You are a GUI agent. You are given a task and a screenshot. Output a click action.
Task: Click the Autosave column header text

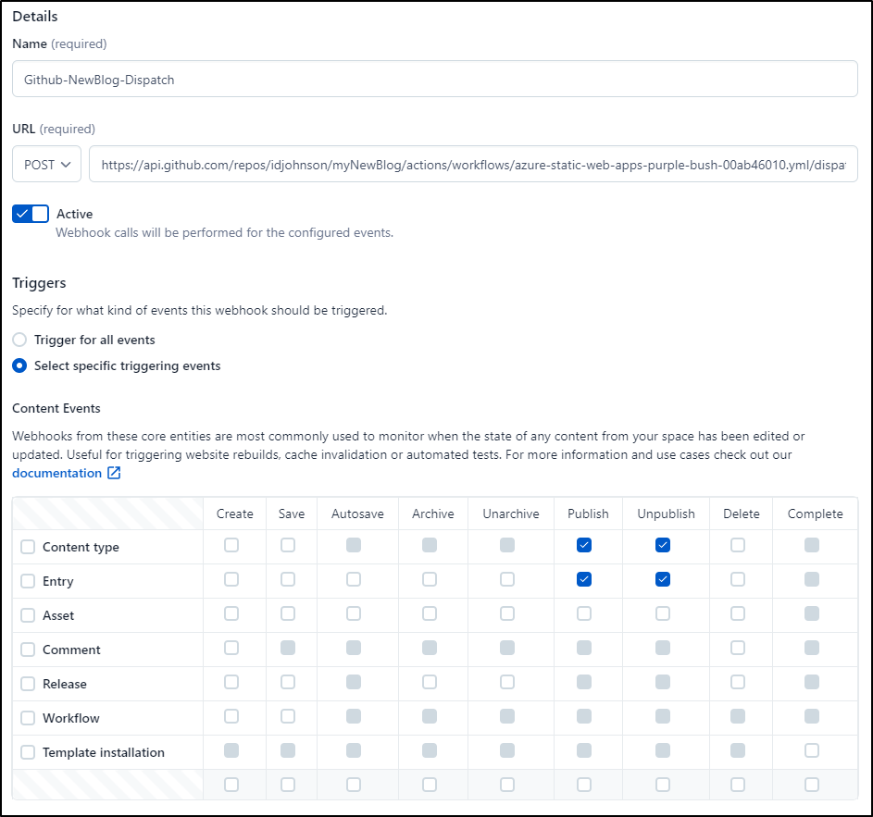[357, 514]
